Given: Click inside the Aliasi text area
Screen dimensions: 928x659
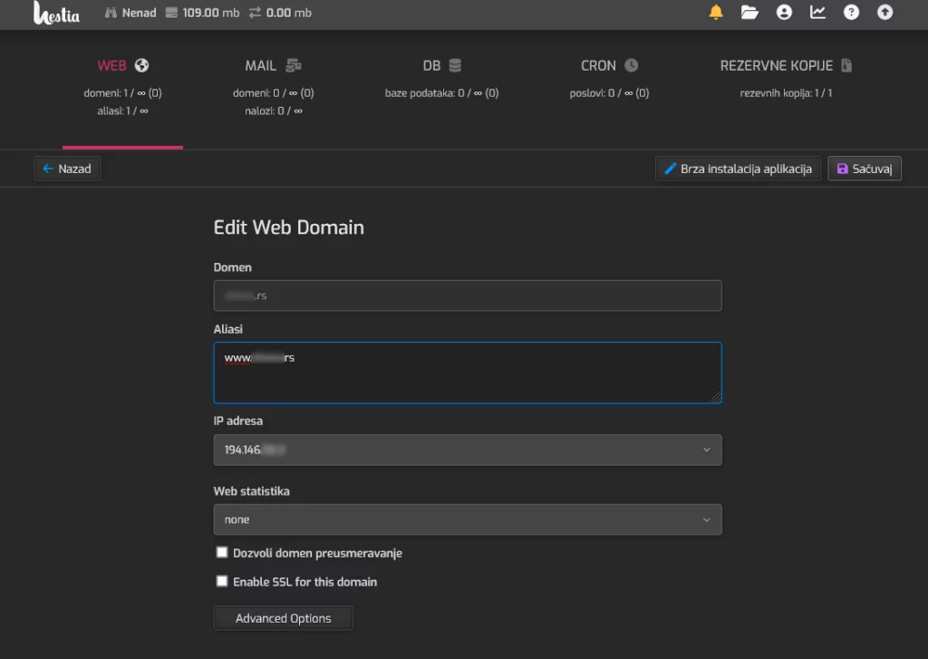Looking at the screenshot, I should coord(468,373).
